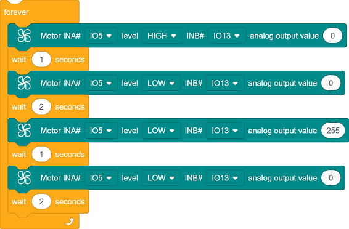Viewport: 349px width, 229px height.
Task: Open the LOW dropdown in the 255-value Motor block
Action: click(x=162, y=131)
